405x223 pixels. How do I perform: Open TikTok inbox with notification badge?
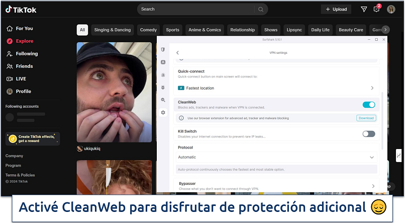(x=376, y=9)
